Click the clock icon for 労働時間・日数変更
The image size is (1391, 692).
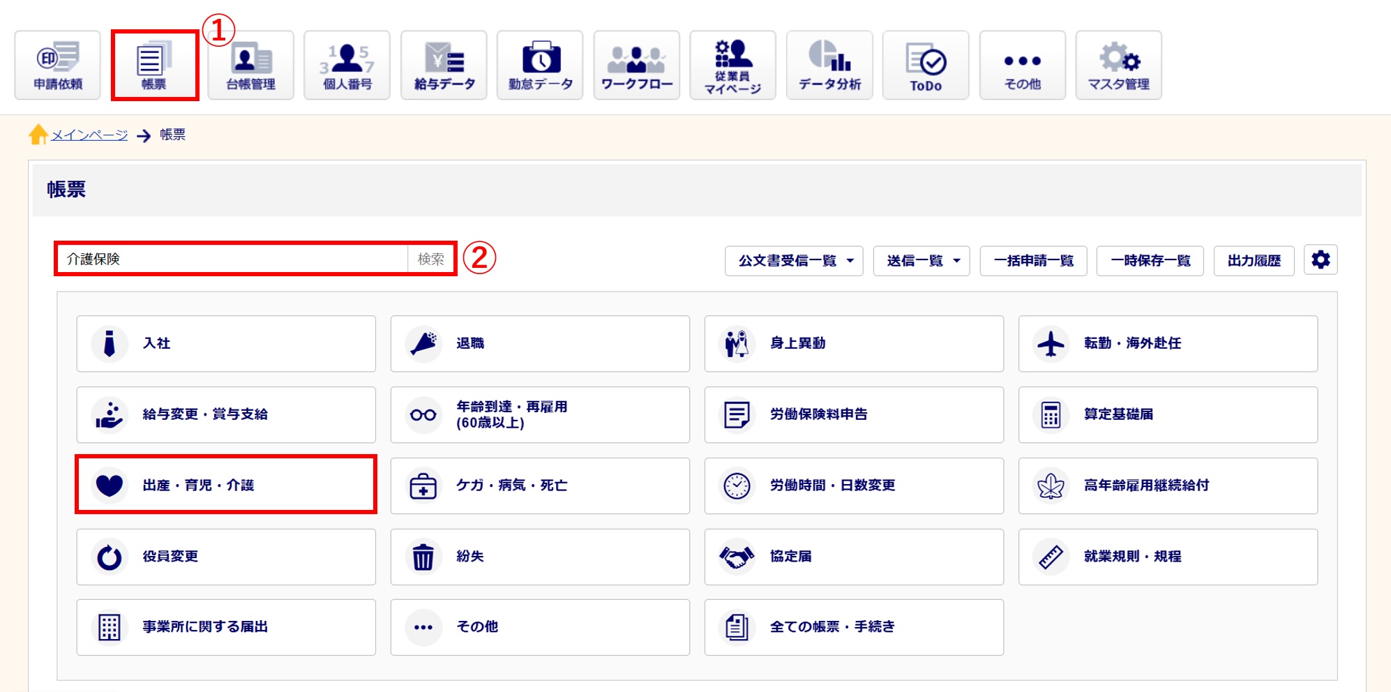(x=737, y=486)
